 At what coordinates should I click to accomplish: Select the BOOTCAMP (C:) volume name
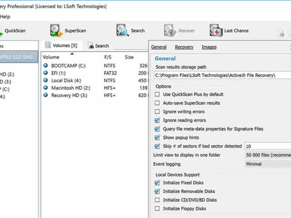tap(68, 66)
